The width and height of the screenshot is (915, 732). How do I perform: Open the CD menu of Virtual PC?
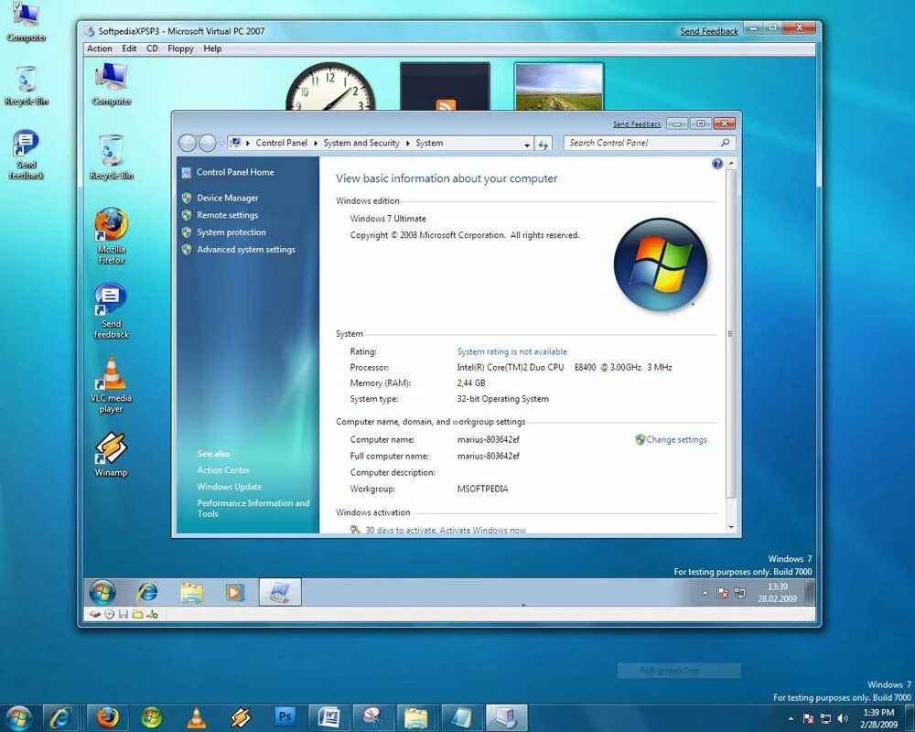point(152,48)
